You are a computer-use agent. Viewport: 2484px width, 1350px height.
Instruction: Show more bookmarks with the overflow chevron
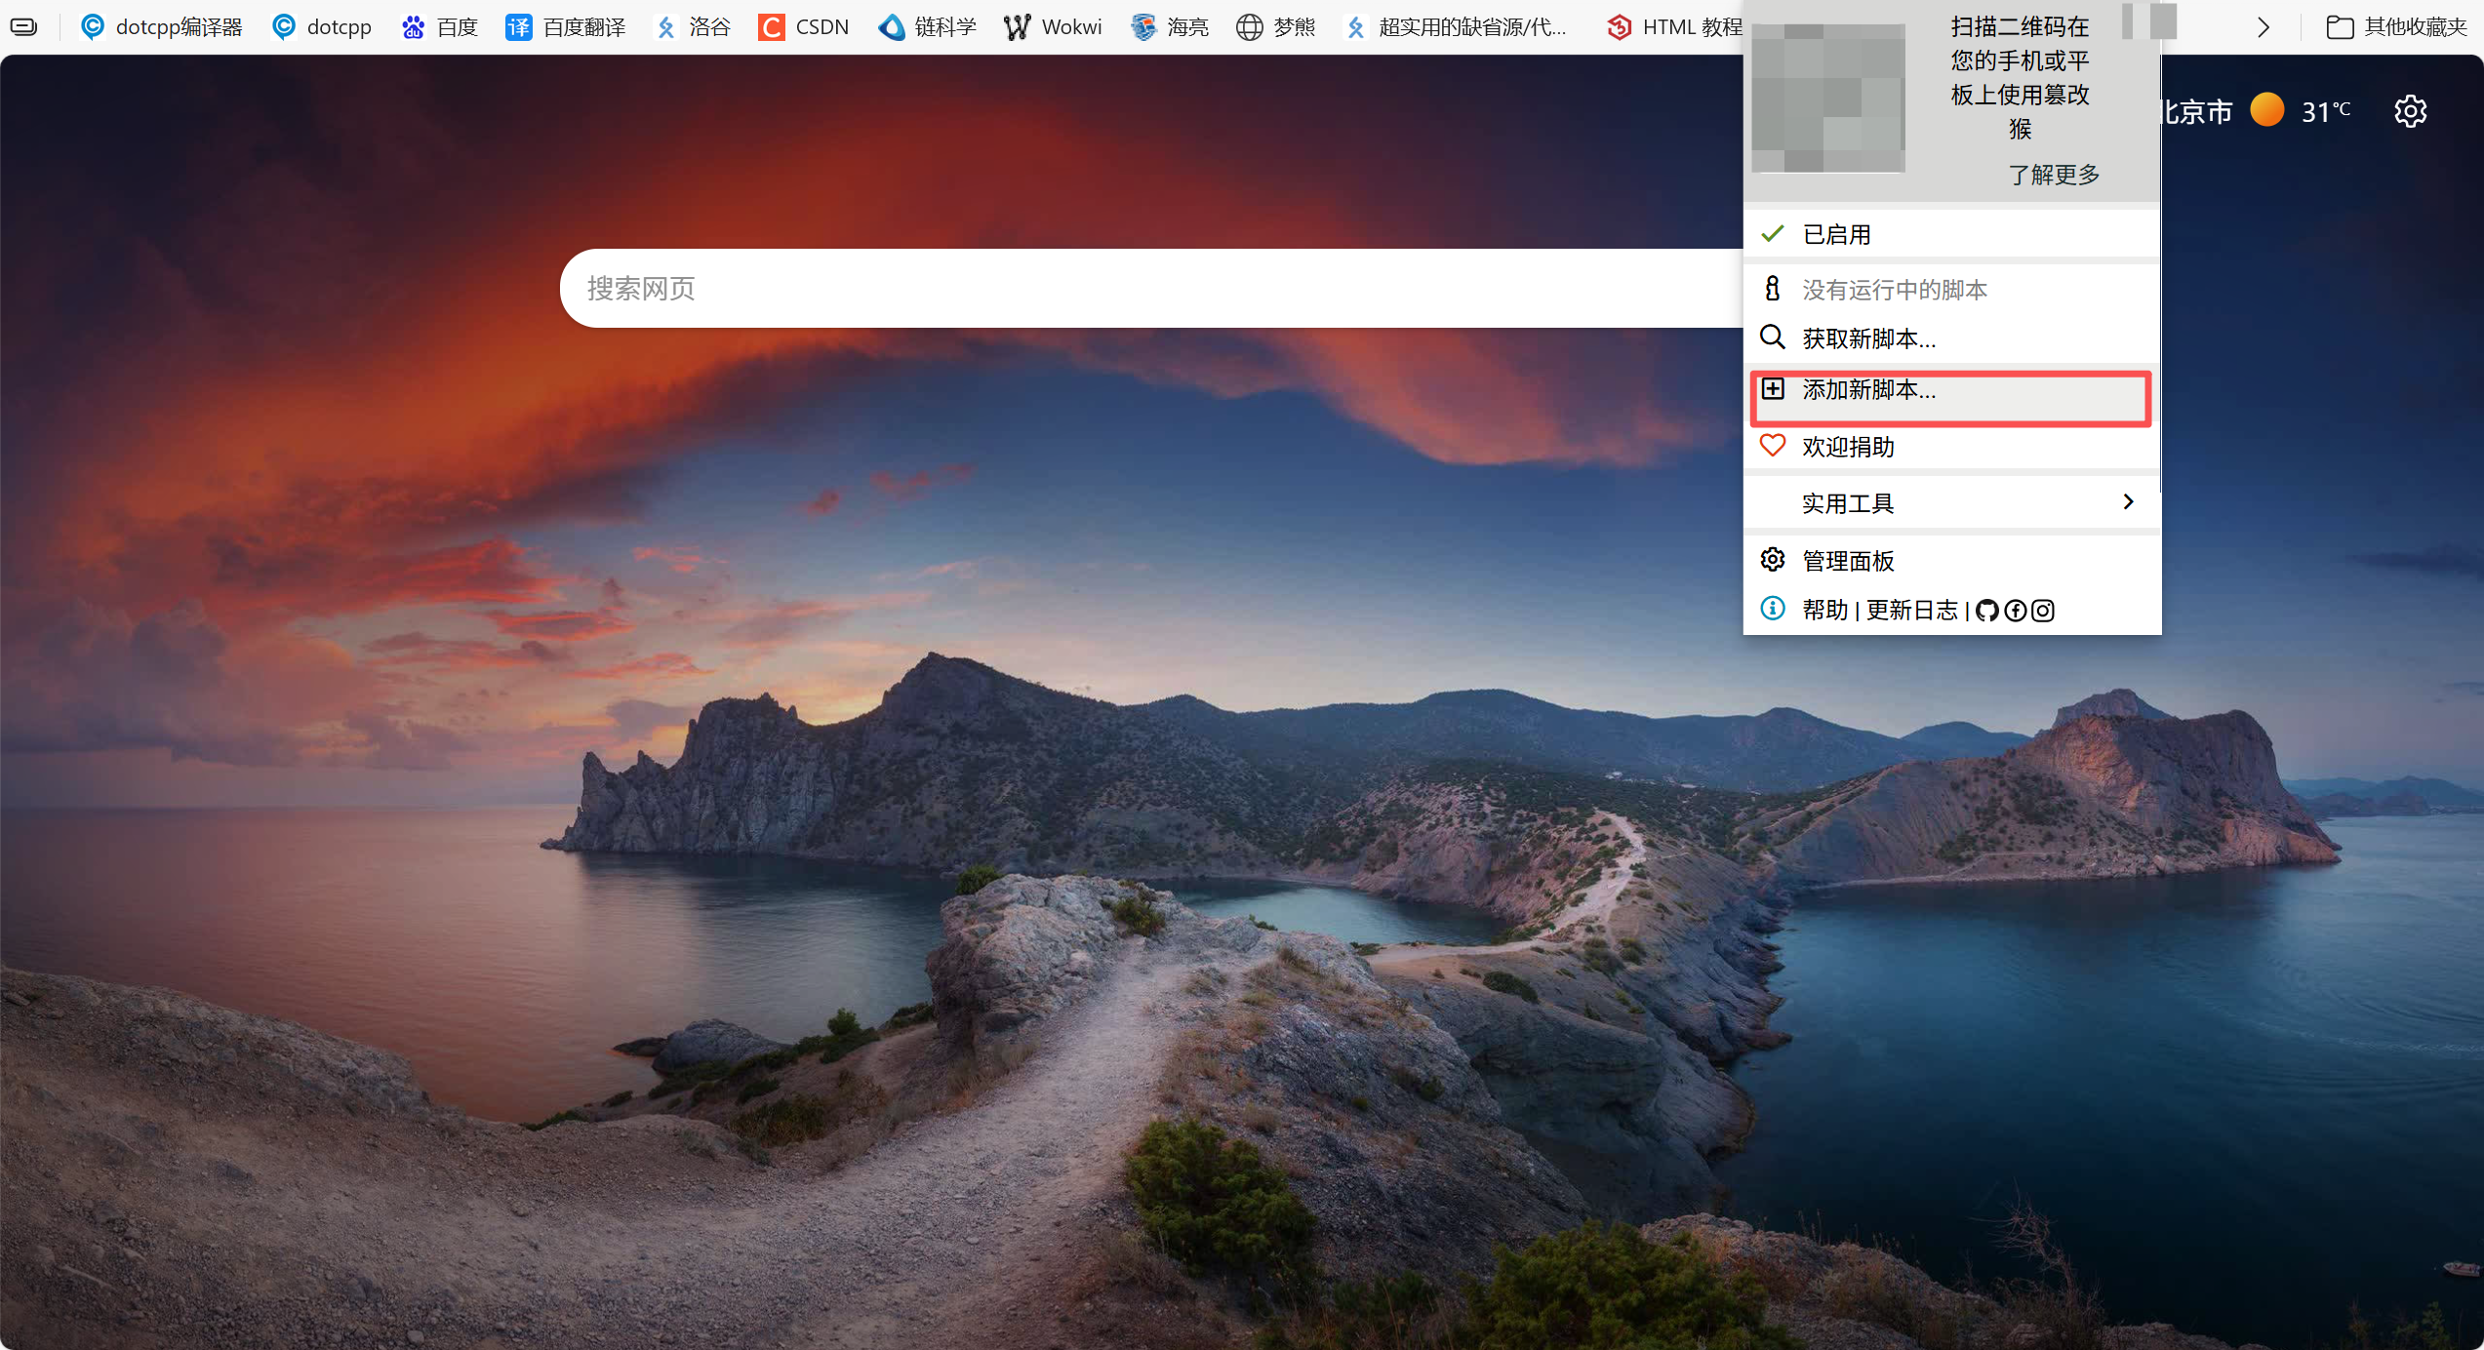point(2264,27)
